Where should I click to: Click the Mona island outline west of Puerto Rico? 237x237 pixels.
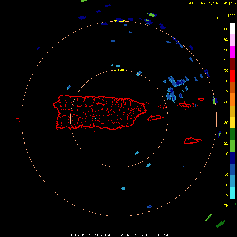pos(18,120)
